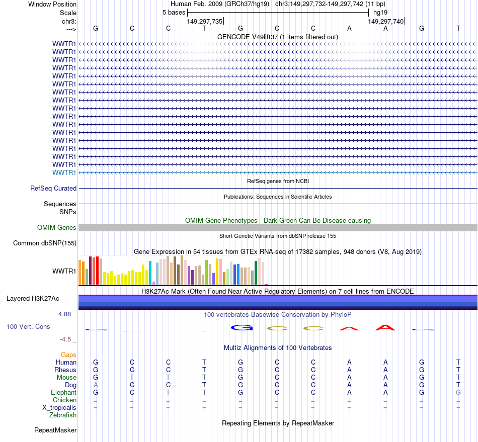The height and width of the screenshot is (442, 478).
Task: Open the GENCODE V49lift37 track title
Action: (x=277, y=37)
